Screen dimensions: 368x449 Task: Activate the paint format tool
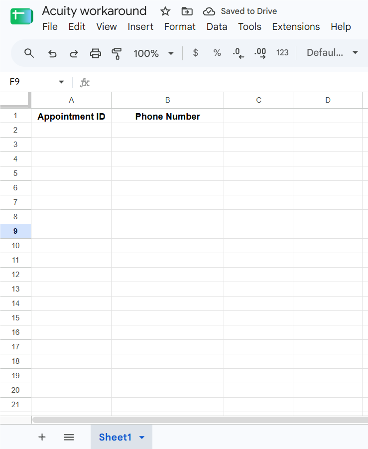pyautogui.click(x=117, y=53)
